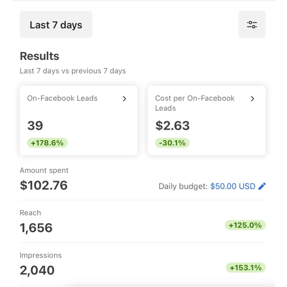Click the Results section heading
Image resolution: width=287 pixels, height=287 pixels.
coord(40,56)
